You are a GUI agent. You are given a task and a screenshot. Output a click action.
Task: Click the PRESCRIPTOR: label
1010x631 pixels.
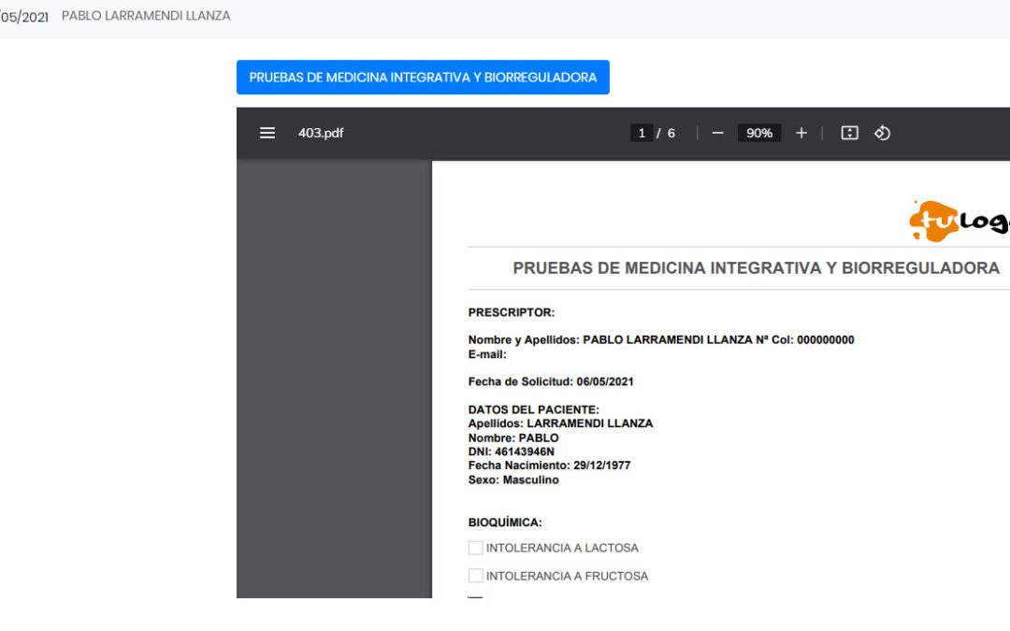point(512,313)
